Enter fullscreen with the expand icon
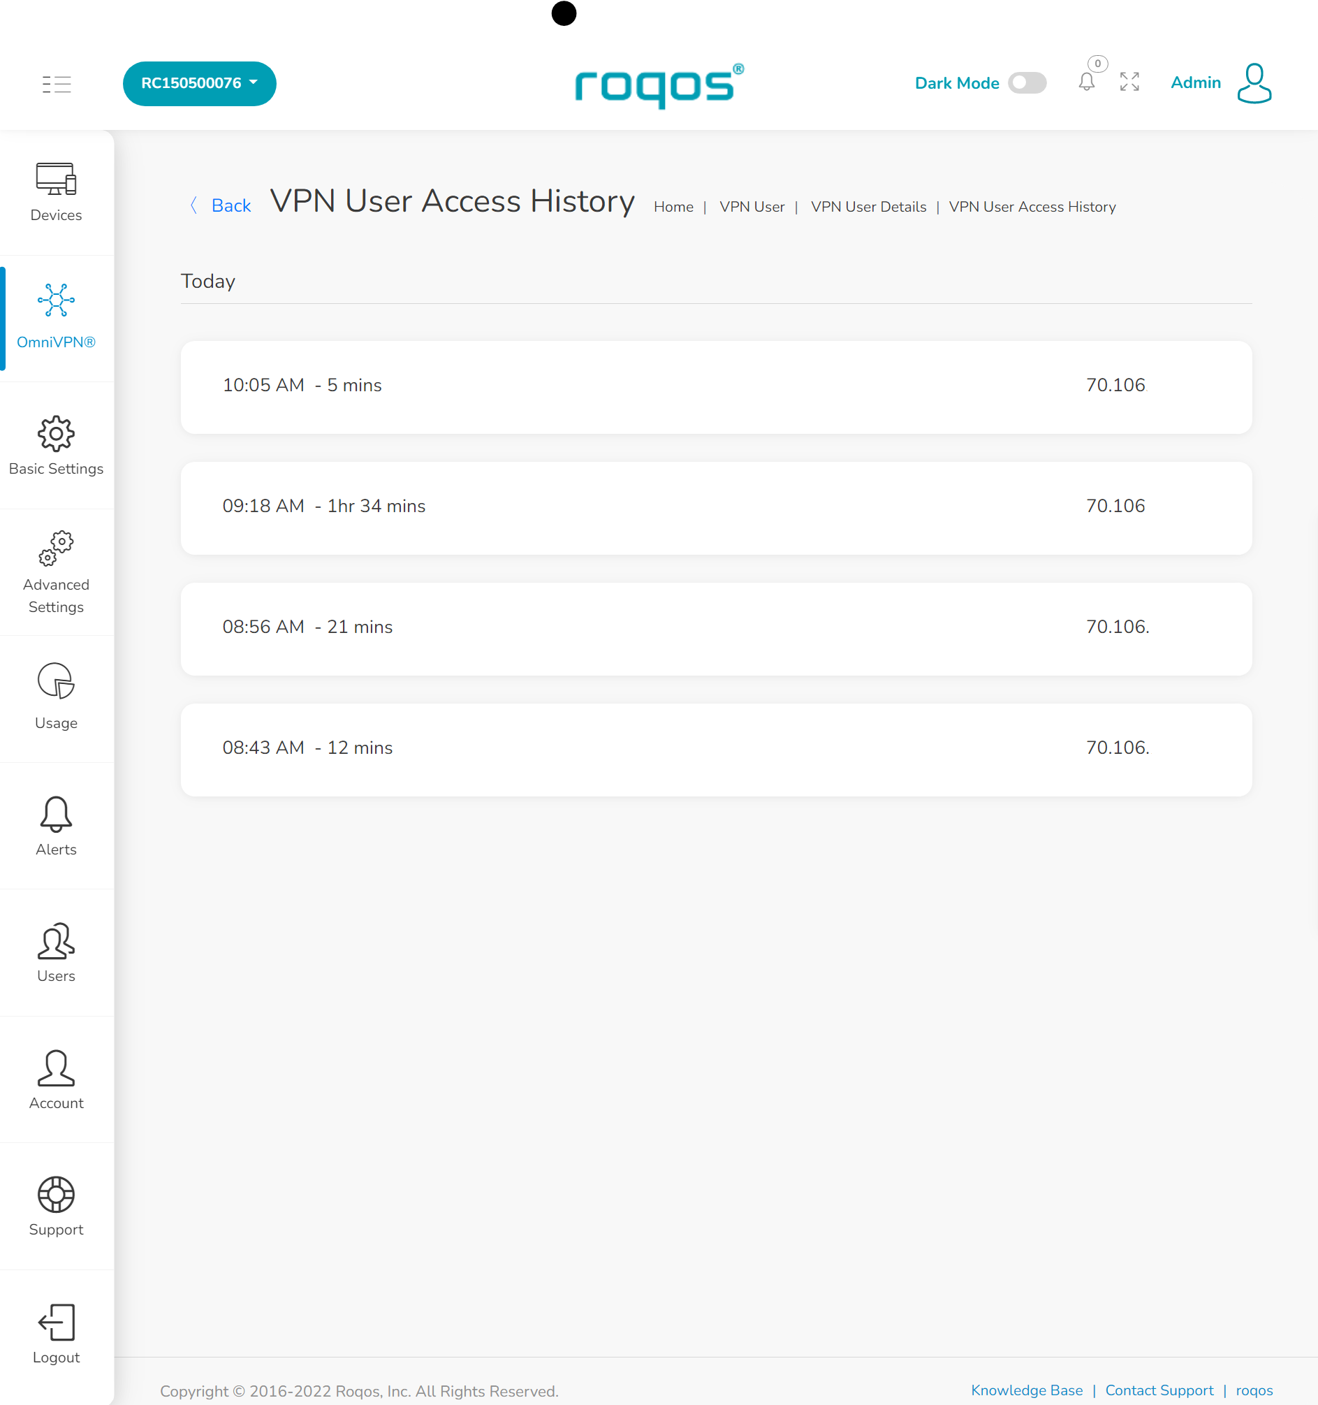The height and width of the screenshot is (1405, 1318). (1129, 82)
